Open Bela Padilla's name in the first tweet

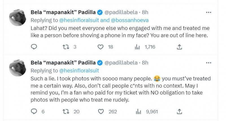tap(63, 13)
